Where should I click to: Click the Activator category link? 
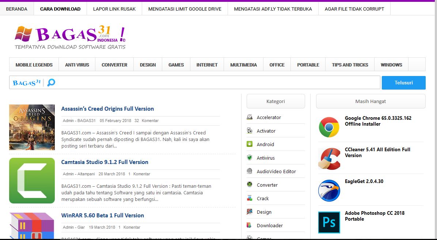point(266,131)
